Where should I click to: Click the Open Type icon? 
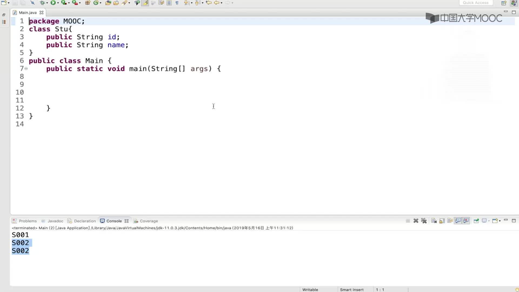point(108,3)
